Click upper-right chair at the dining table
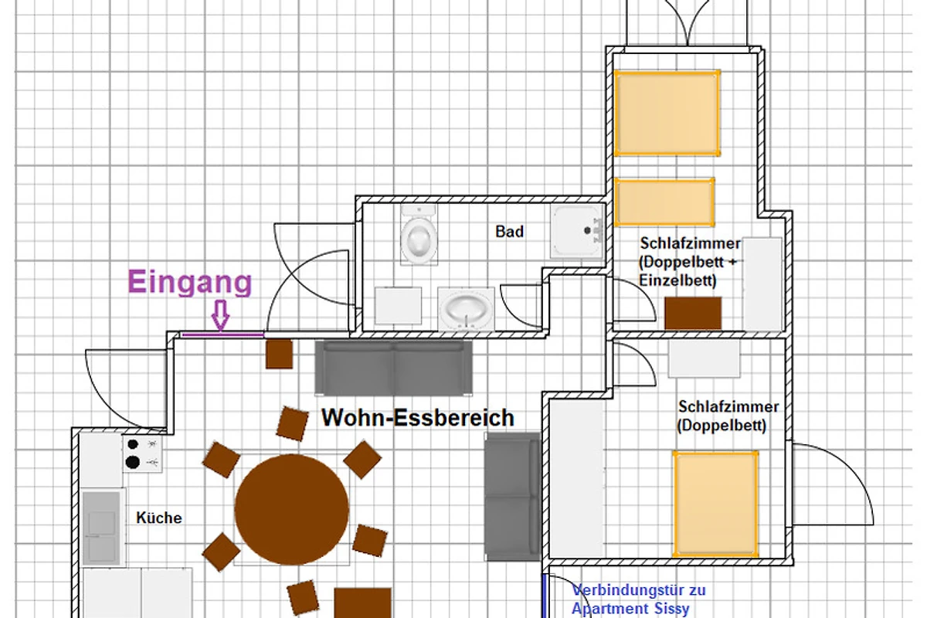 pyautogui.click(x=362, y=459)
